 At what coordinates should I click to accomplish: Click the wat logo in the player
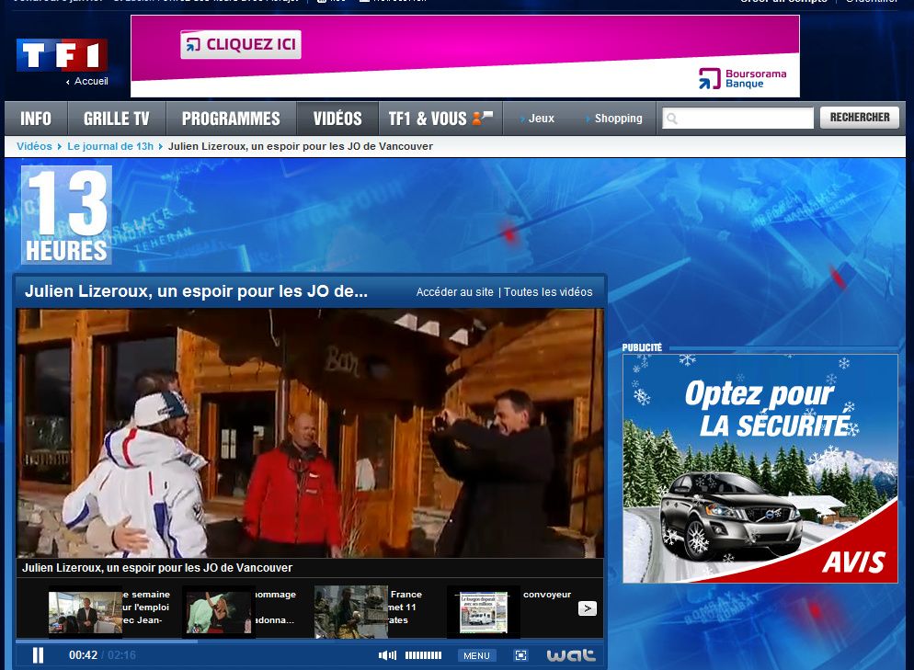(571, 655)
